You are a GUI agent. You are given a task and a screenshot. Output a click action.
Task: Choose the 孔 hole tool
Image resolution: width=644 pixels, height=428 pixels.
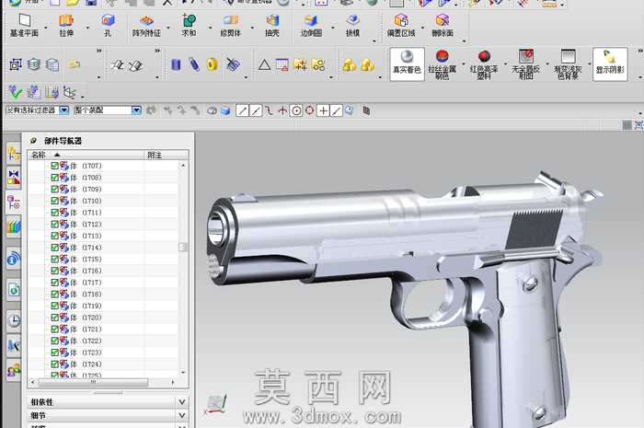point(108,26)
